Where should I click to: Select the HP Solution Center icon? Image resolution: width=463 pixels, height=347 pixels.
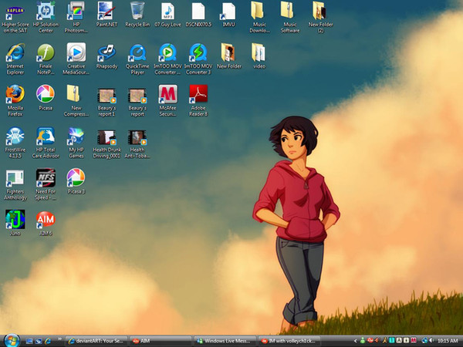pos(46,11)
